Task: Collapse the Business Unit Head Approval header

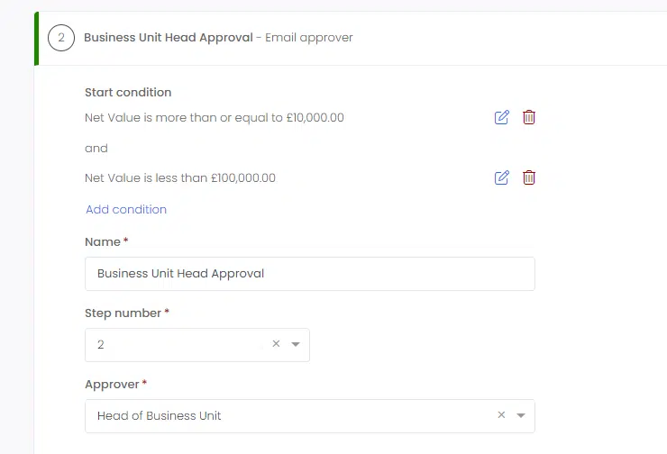Action: 352,38
